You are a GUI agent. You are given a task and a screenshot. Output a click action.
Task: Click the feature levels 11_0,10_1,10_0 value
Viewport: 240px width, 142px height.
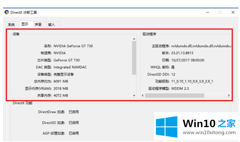(x=192, y=81)
